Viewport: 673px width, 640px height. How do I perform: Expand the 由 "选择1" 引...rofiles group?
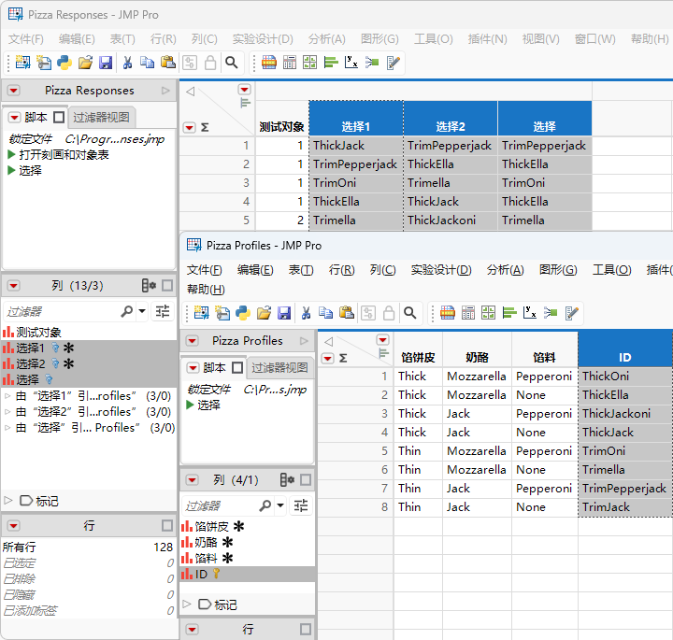pyautogui.click(x=7, y=396)
